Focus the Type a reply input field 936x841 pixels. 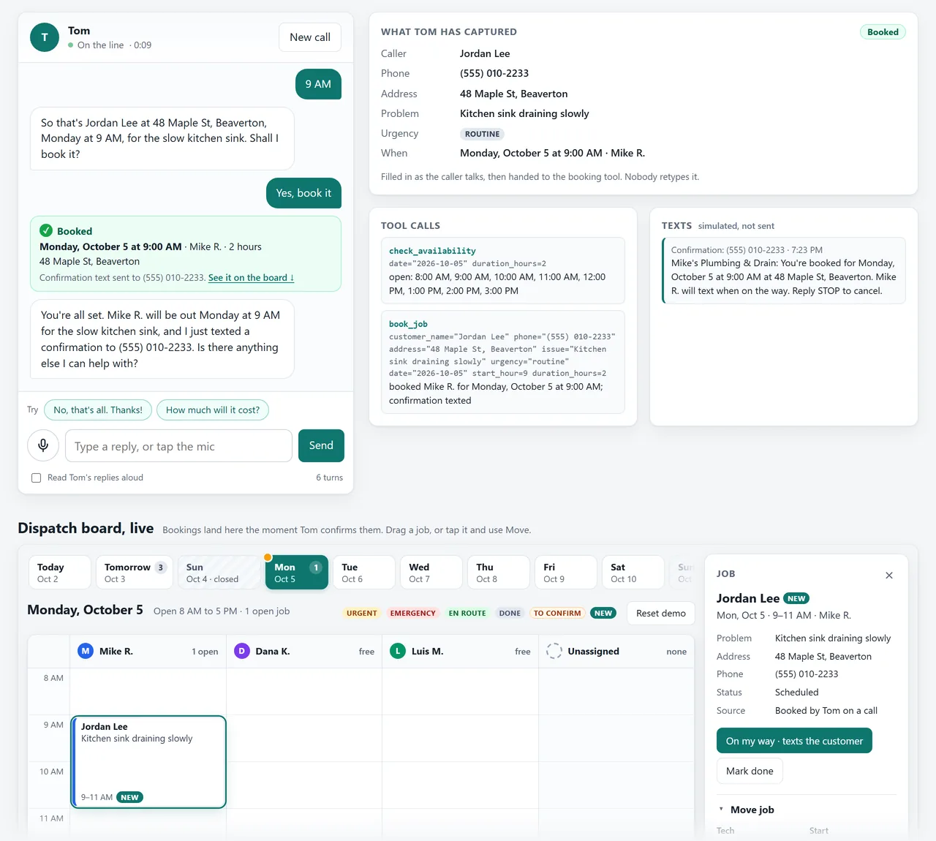click(x=178, y=446)
